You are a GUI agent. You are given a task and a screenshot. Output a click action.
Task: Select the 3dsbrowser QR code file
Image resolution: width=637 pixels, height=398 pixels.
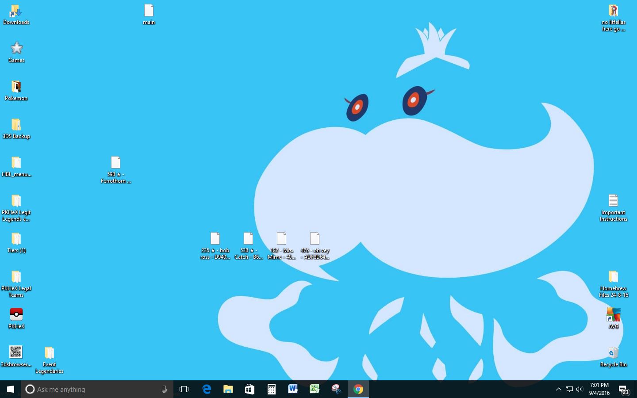[x=16, y=357]
